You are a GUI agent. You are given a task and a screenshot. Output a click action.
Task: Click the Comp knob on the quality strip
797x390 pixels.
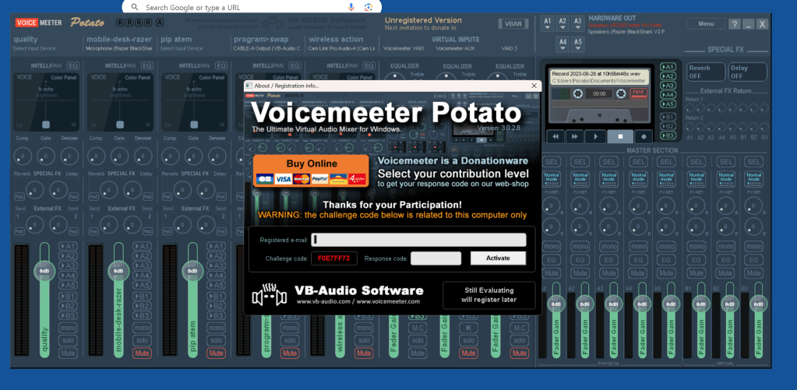(x=21, y=156)
